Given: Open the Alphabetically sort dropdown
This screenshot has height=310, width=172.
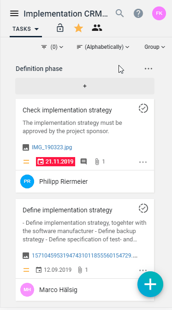Looking at the screenshot, I should coord(103,47).
